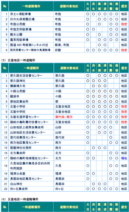Click '布施公民館' in the first table
Image resolution: width=129 pixels, height=212 pixels.
18,24
